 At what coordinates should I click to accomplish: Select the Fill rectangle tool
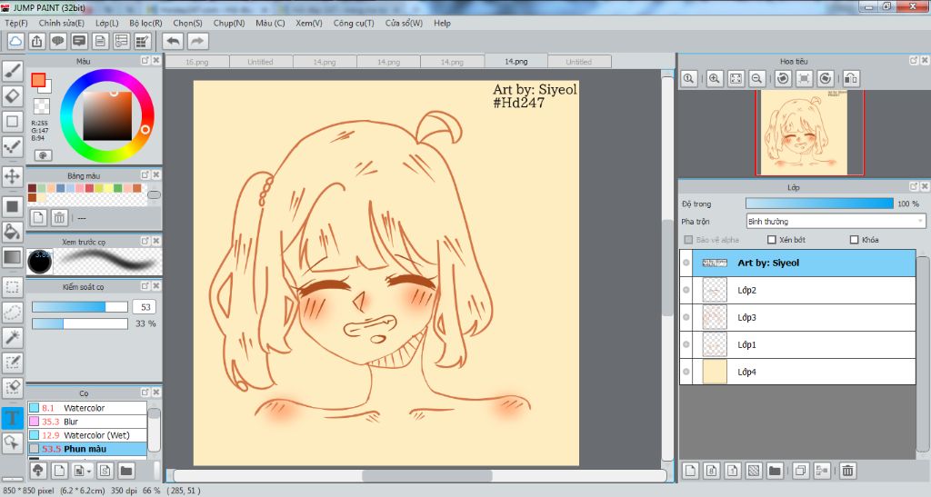click(13, 206)
